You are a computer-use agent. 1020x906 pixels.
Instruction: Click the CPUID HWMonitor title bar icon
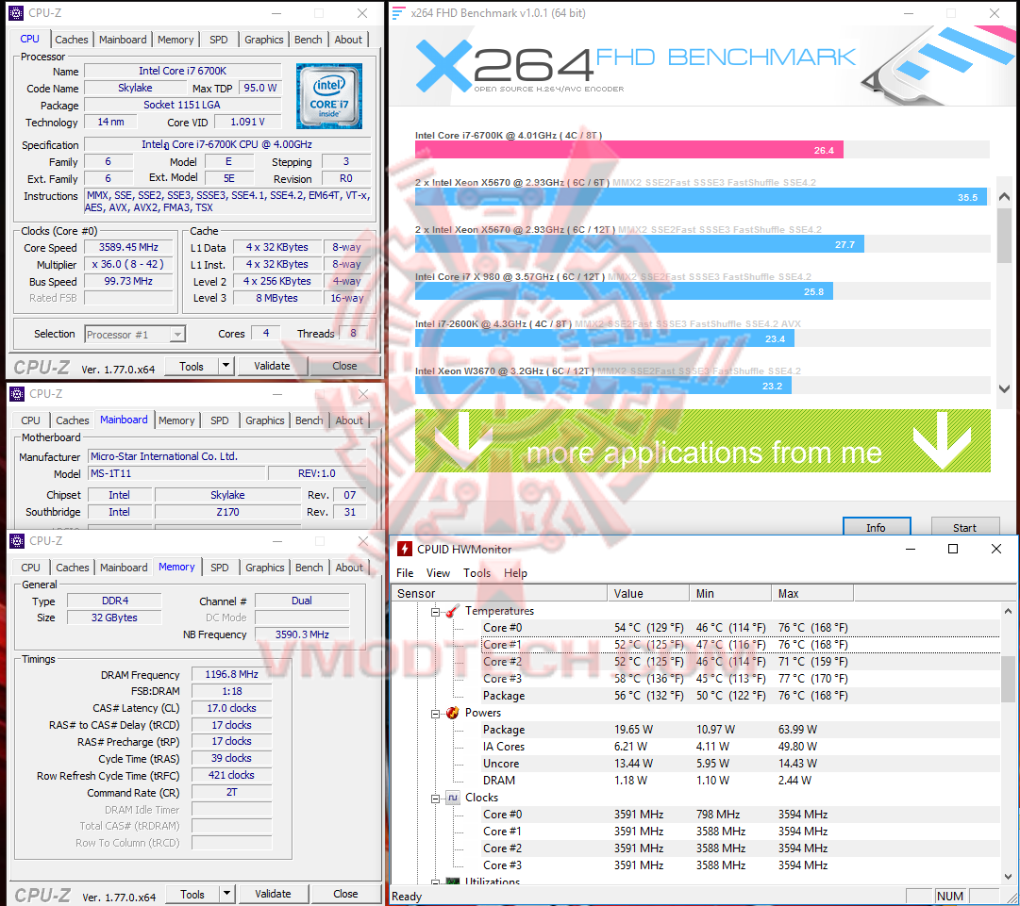[x=405, y=550]
